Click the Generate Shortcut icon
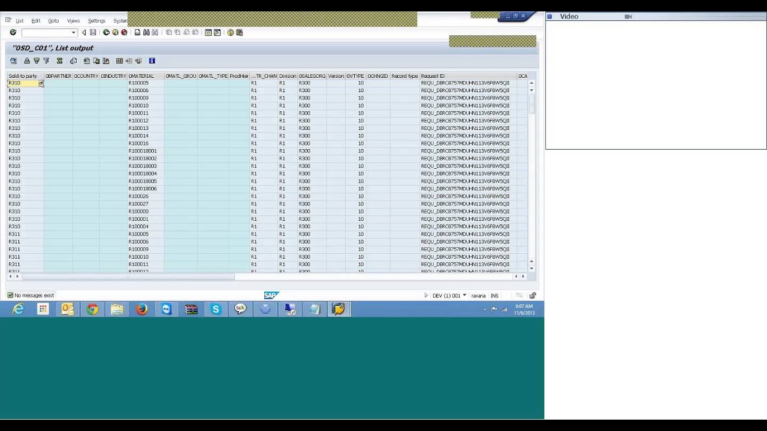This screenshot has width=767, height=431. 217,32
